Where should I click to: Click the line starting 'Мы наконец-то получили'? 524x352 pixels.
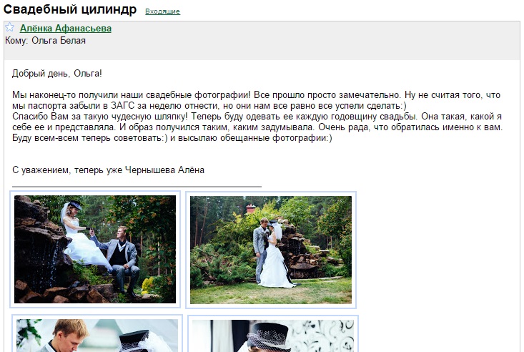[x=256, y=95]
